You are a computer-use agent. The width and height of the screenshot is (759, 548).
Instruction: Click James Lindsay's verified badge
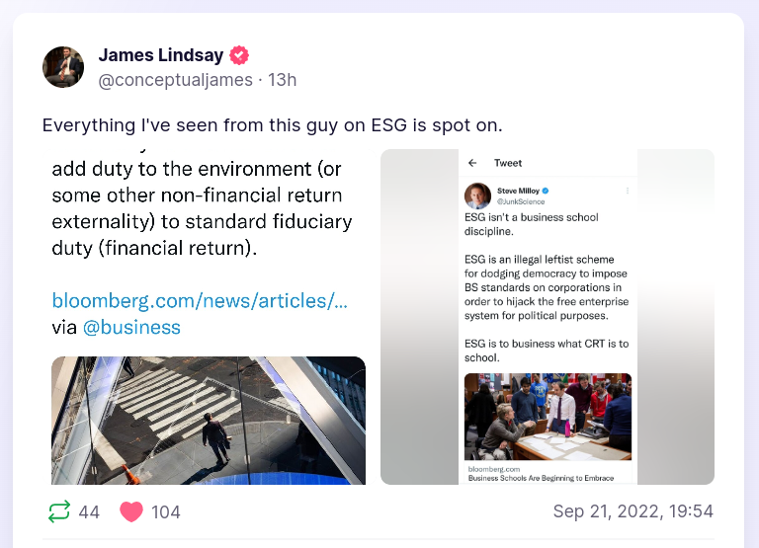(239, 55)
